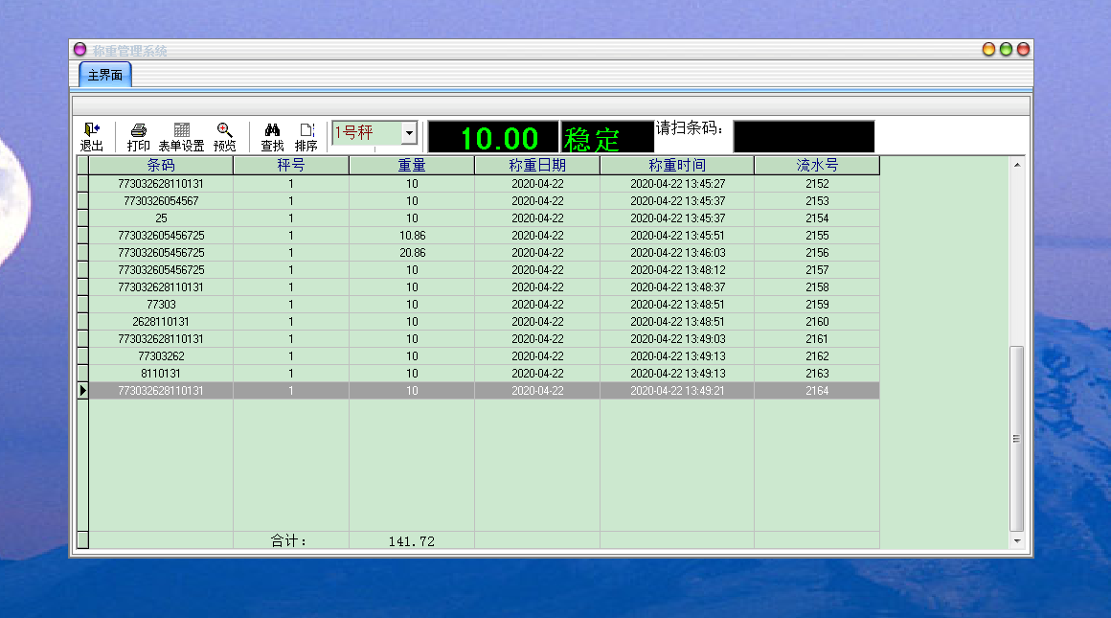
Task: Open 表单设置 form settings
Action: coord(181,137)
